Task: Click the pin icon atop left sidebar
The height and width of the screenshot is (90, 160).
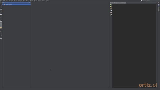Action: tap(1, 3)
